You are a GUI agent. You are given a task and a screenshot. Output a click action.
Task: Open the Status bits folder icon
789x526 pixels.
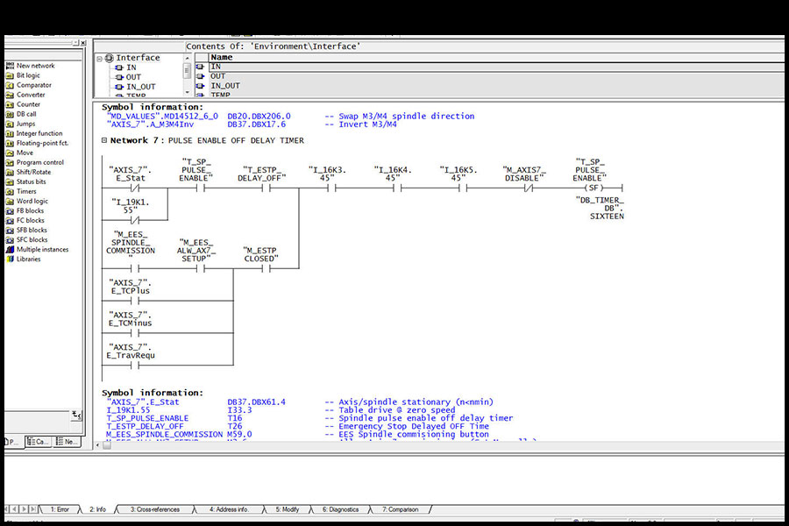click(x=10, y=181)
